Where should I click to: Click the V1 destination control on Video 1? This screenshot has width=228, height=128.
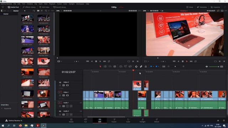click(x=60, y=92)
